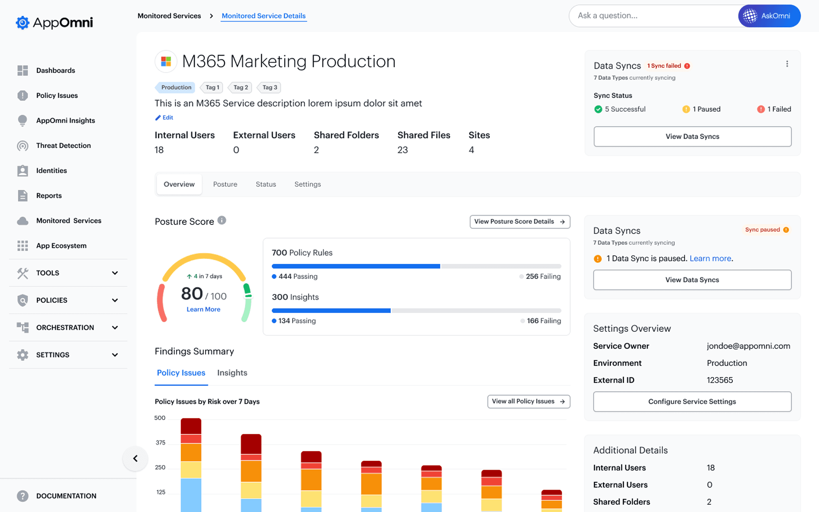This screenshot has width=819, height=512.
Task: Click the AppOmni Insights lightbulb icon
Action: pos(23,120)
